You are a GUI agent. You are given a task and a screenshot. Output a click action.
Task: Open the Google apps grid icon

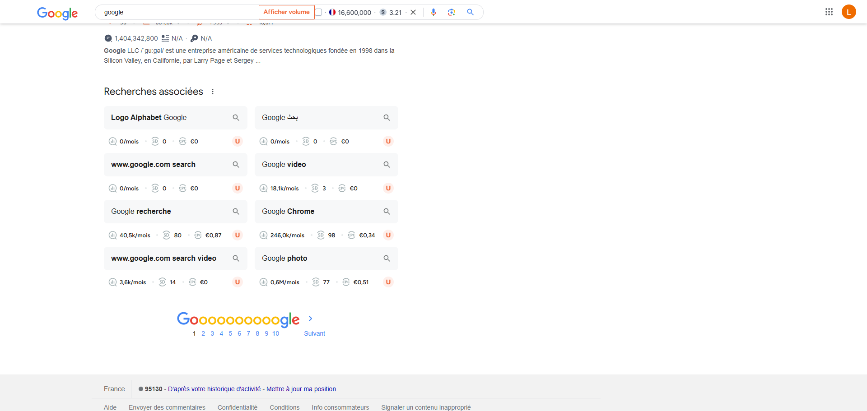pos(829,12)
